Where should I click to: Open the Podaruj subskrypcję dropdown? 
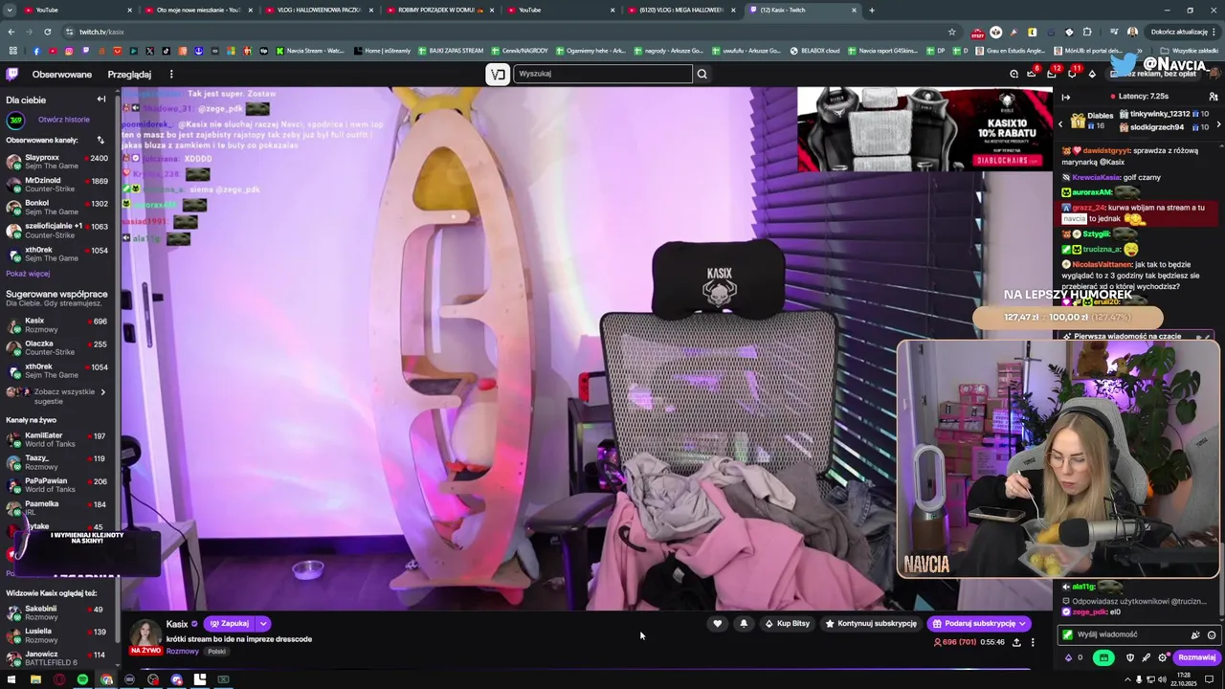[x=979, y=623]
